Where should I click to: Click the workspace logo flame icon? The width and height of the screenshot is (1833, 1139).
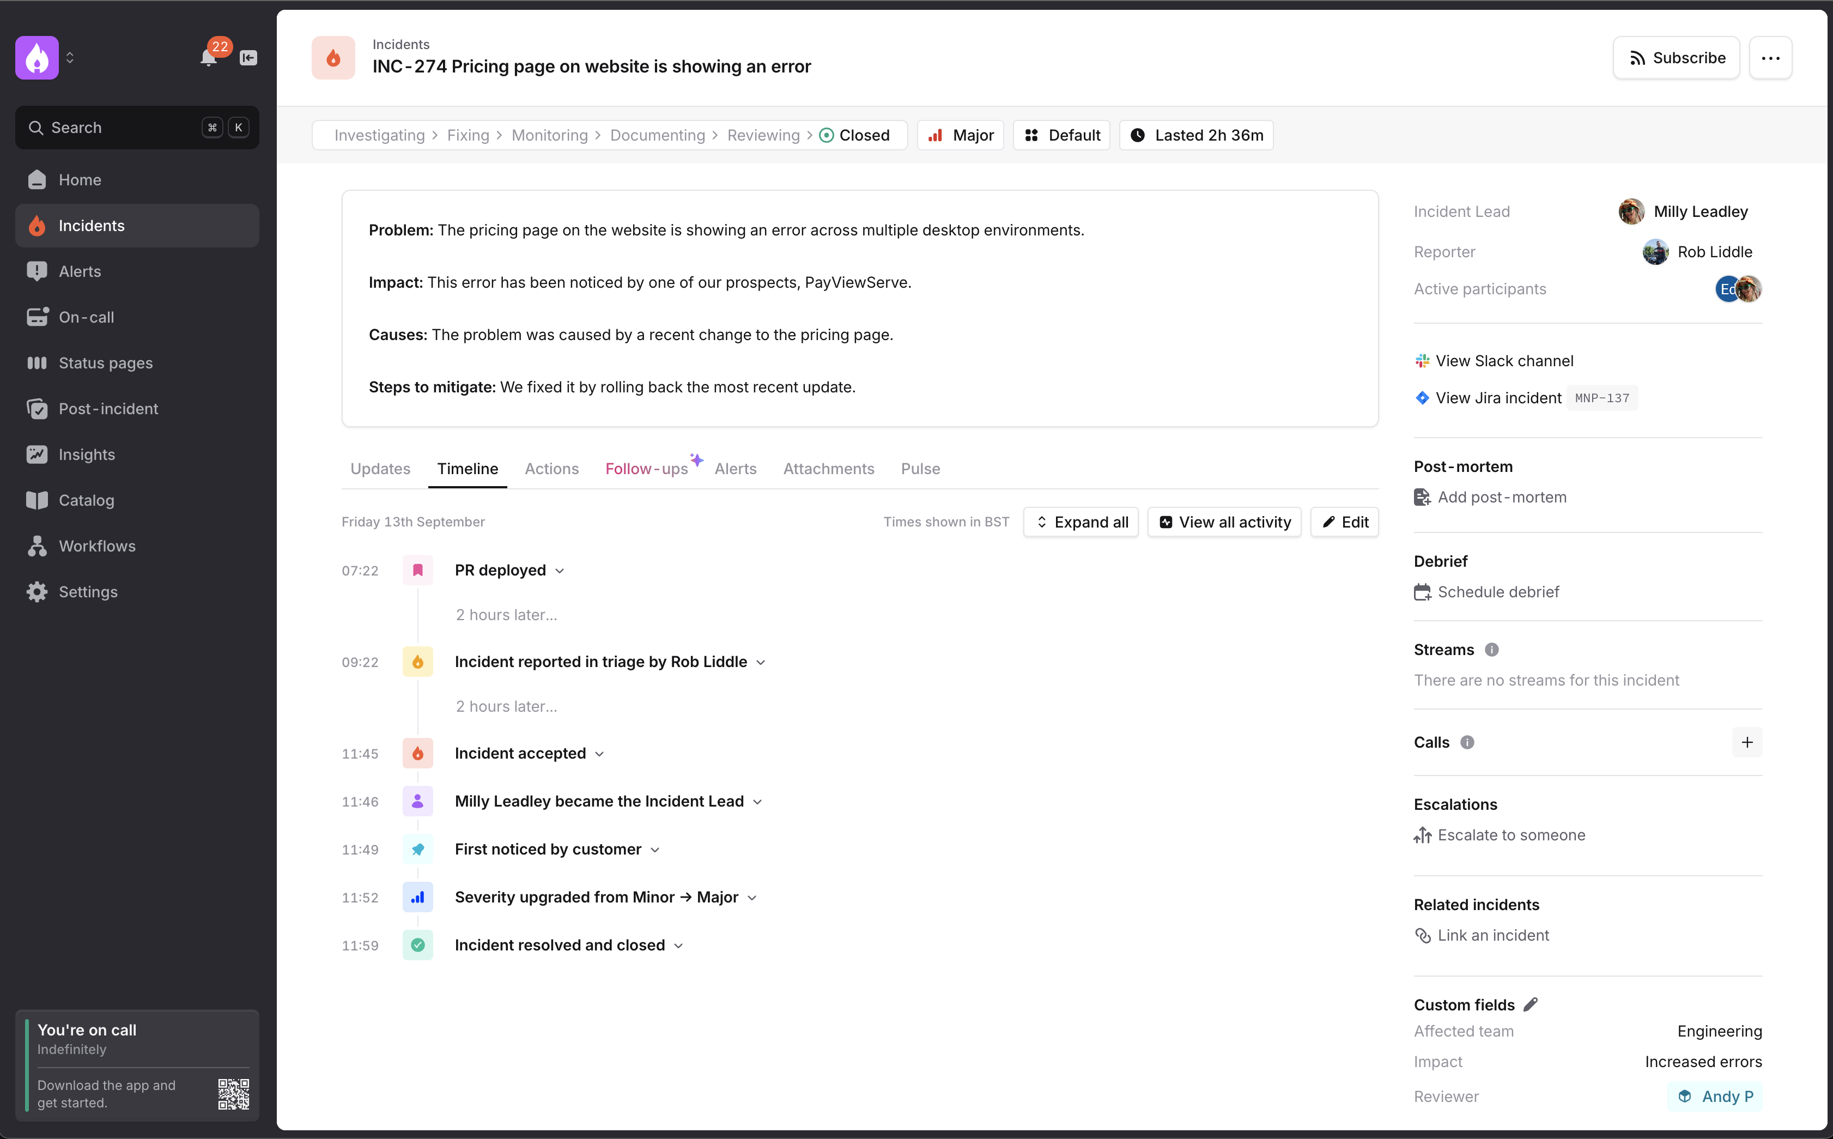pyautogui.click(x=37, y=58)
